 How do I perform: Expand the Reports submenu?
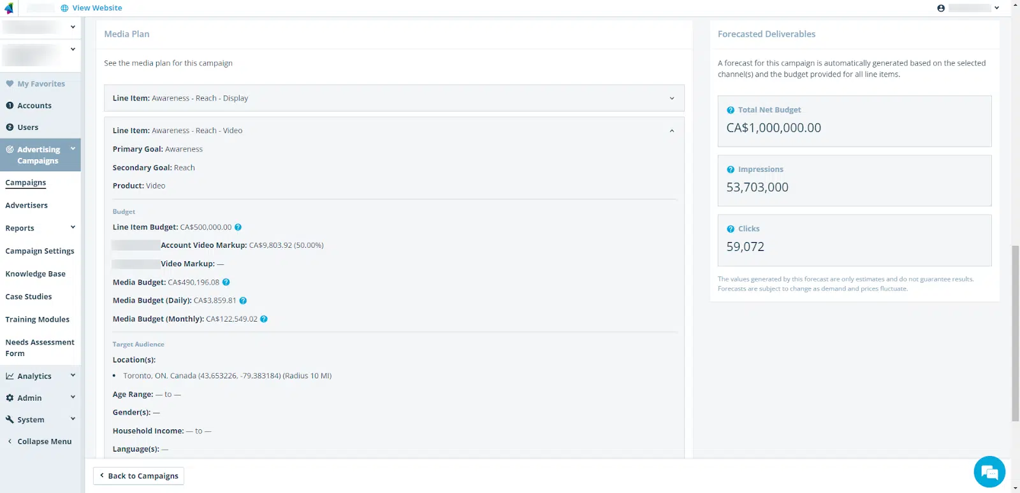pyautogui.click(x=73, y=227)
